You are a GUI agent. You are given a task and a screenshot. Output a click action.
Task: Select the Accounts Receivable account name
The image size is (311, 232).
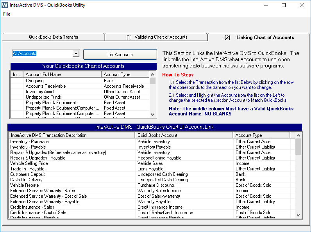(x=46, y=86)
